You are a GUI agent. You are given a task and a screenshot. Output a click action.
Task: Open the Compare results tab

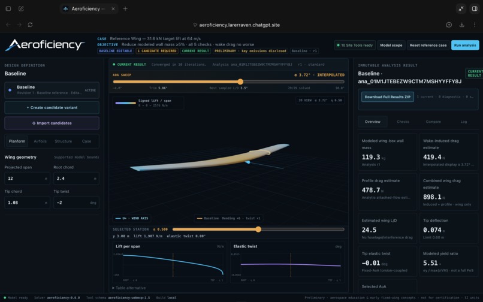433,122
